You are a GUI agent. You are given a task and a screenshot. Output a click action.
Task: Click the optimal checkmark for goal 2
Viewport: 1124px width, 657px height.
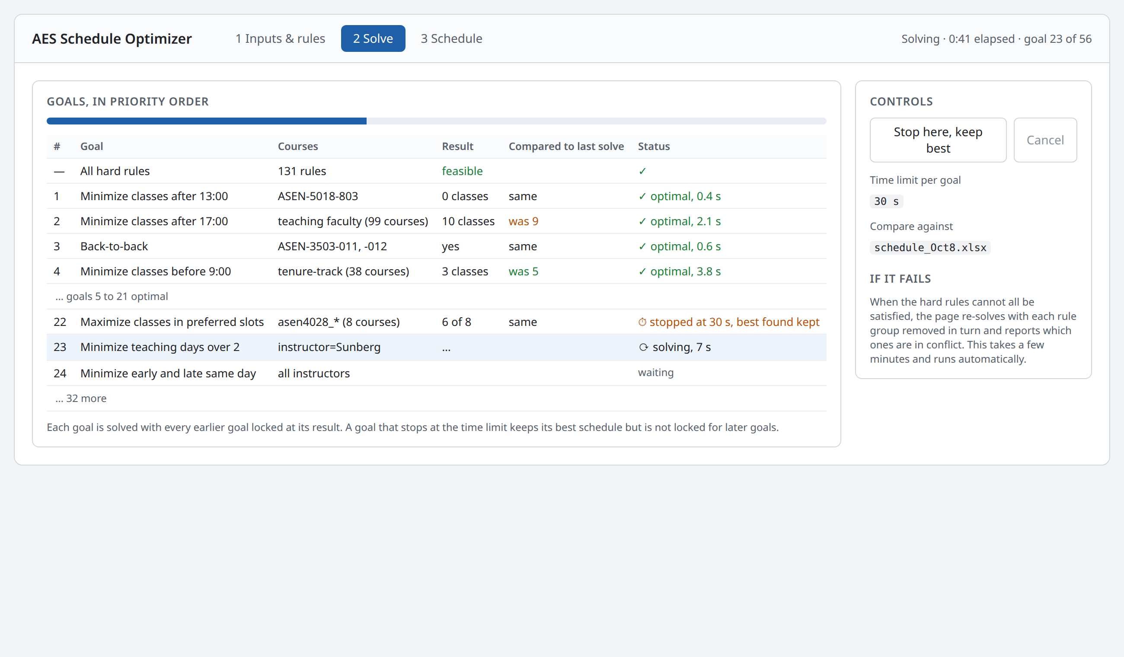coord(642,221)
